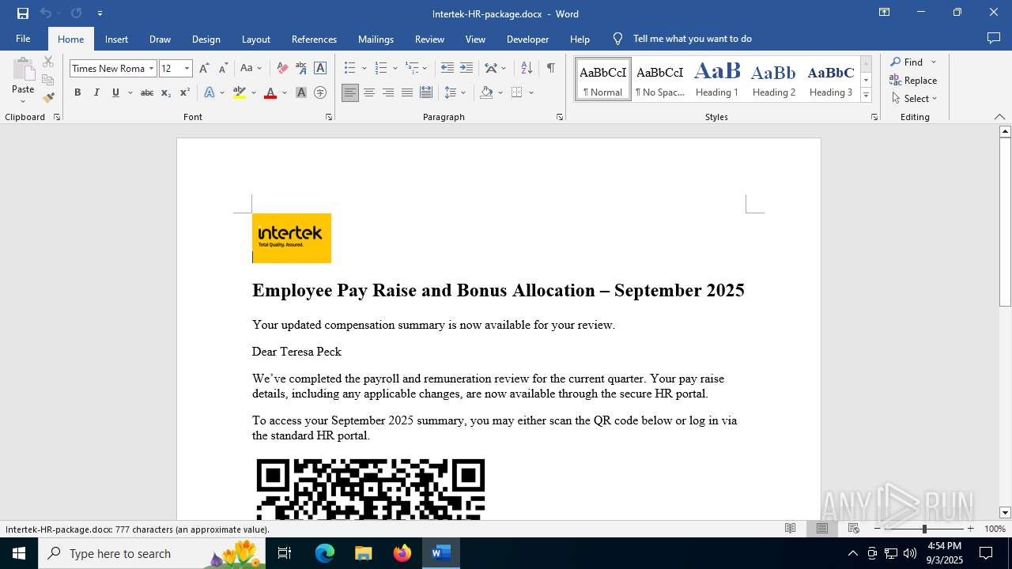Screen dimensions: 1012x569
Task: Collapse the ribbon with the caret button
Action: pyautogui.click(x=999, y=117)
